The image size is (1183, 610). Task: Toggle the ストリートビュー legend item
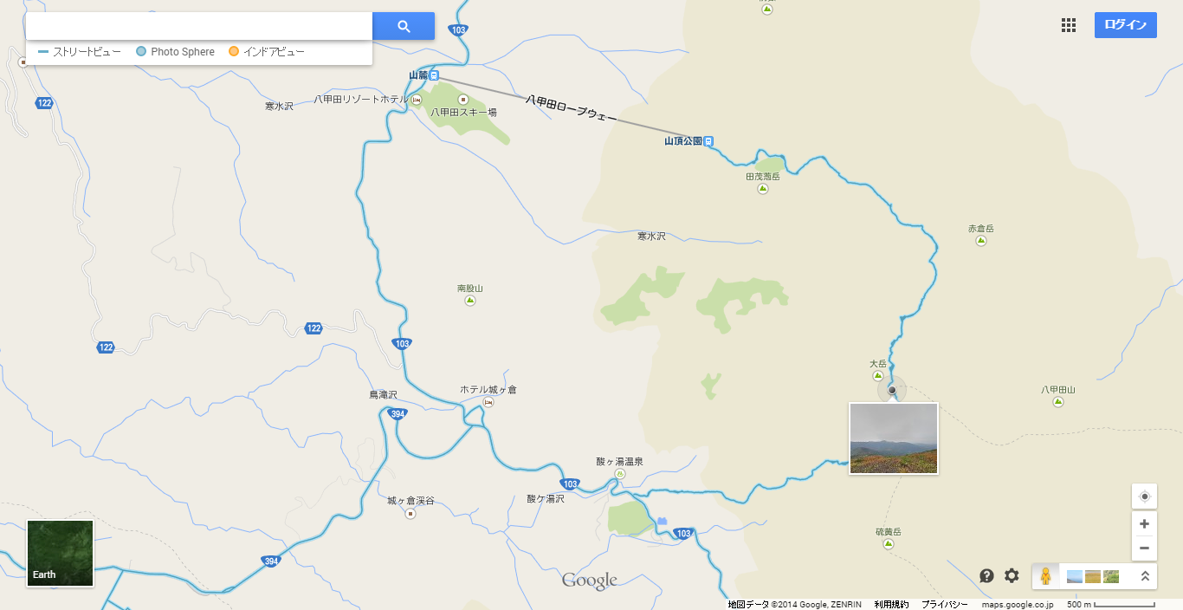click(x=80, y=52)
